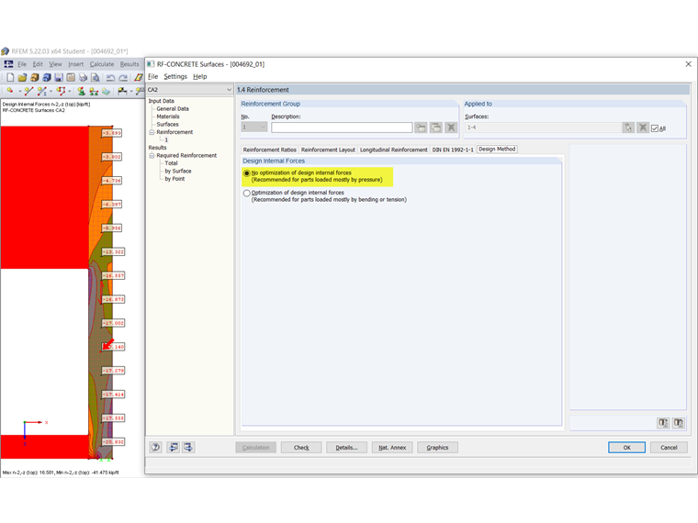The width and height of the screenshot is (698, 523).
Task: Click the Description input field
Action: click(x=342, y=128)
